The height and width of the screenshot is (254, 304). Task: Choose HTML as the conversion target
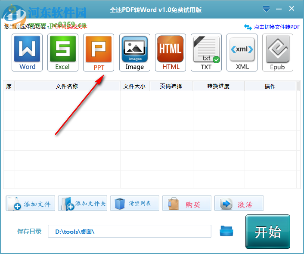(x=171, y=53)
